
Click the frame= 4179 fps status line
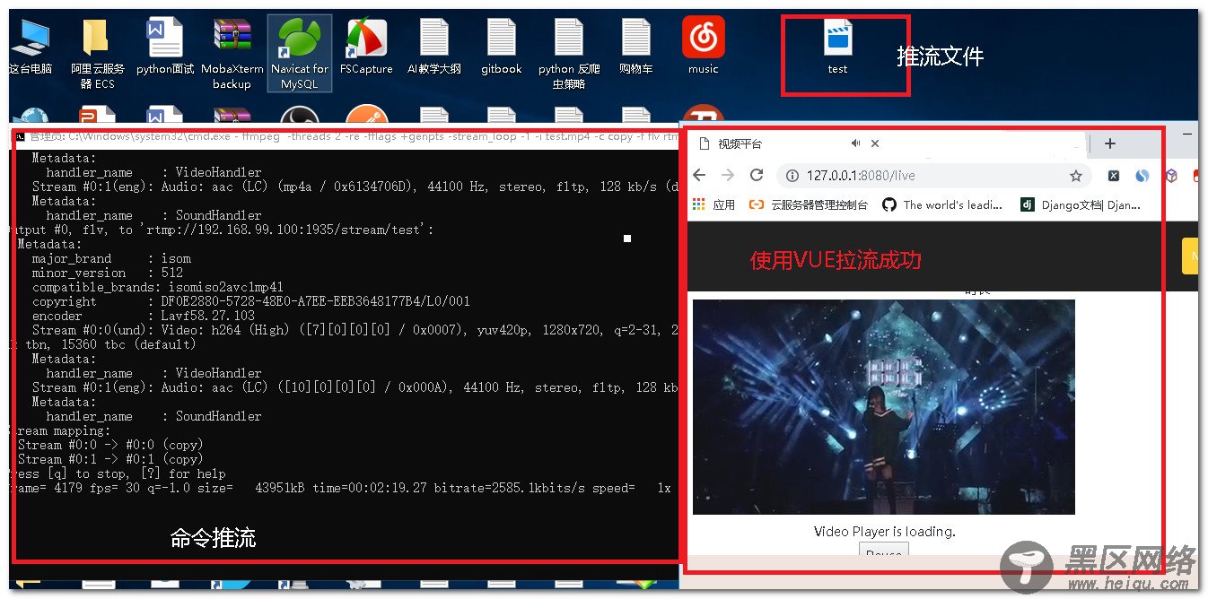click(341, 488)
